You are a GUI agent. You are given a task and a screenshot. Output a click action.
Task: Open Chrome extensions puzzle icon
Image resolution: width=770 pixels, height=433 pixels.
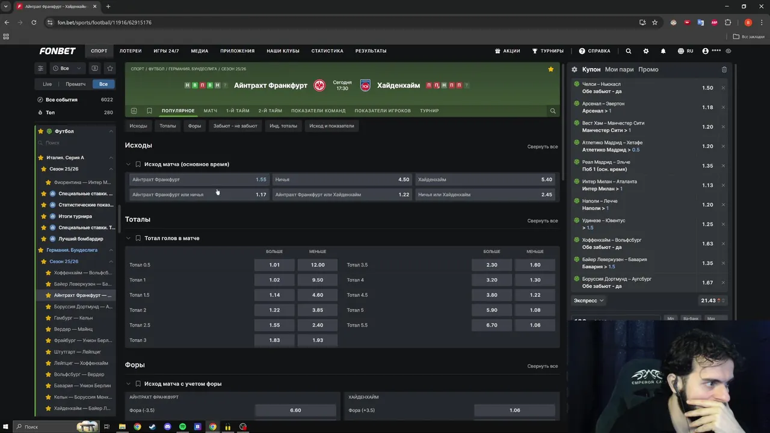click(728, 22)
